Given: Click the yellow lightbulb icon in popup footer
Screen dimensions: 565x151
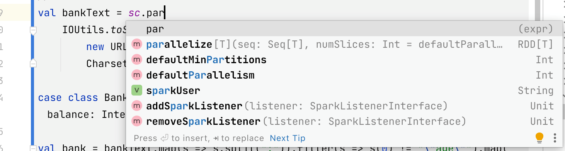Looking at the screenshot, I should pyautogui.click(x=539, y=137).
